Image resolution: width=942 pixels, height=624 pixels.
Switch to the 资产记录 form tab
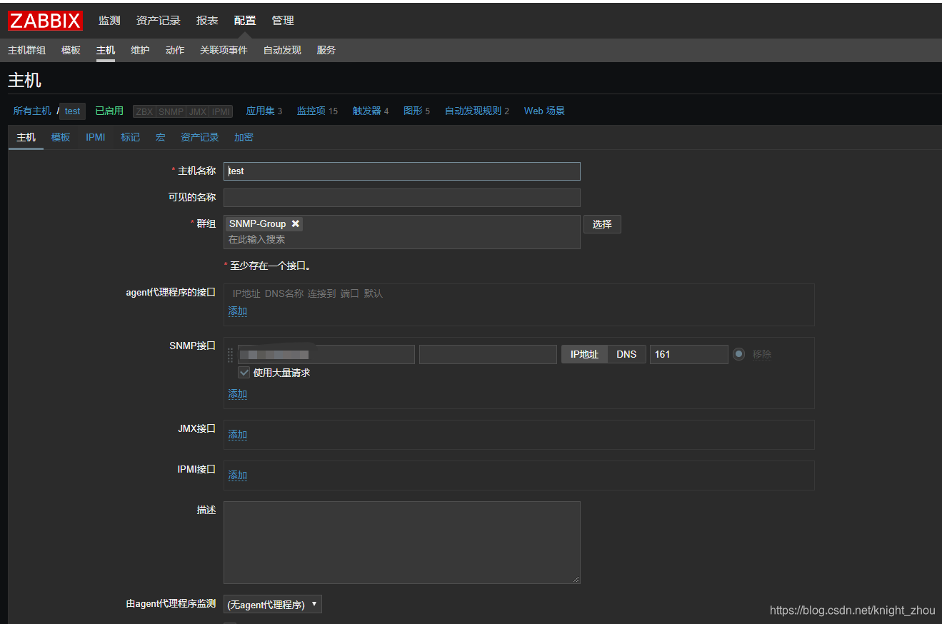(200, 137)
